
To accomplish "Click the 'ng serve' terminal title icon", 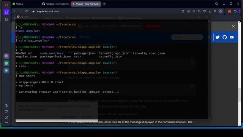I will click(x=18, y=16).
